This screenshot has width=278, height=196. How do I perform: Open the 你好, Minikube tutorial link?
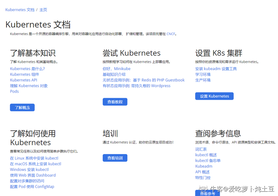[x=117, y=69]
